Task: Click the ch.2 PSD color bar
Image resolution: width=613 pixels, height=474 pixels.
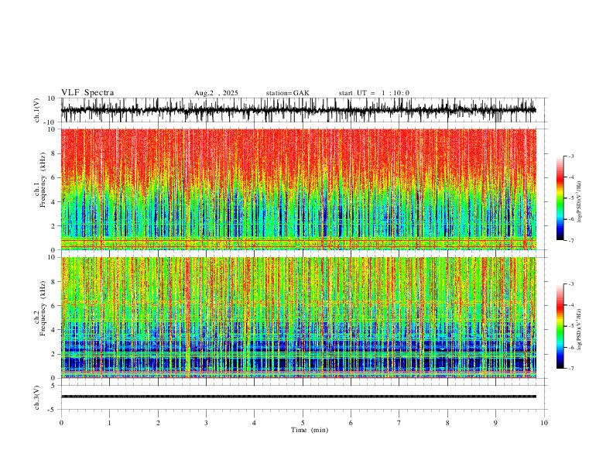Action: pos(560,326)
